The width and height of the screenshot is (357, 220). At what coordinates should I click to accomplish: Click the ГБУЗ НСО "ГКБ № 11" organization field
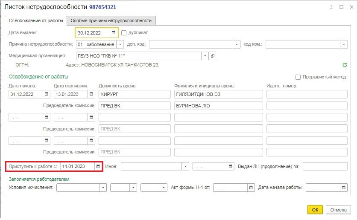pyautogui.click(x=139, y=56)
